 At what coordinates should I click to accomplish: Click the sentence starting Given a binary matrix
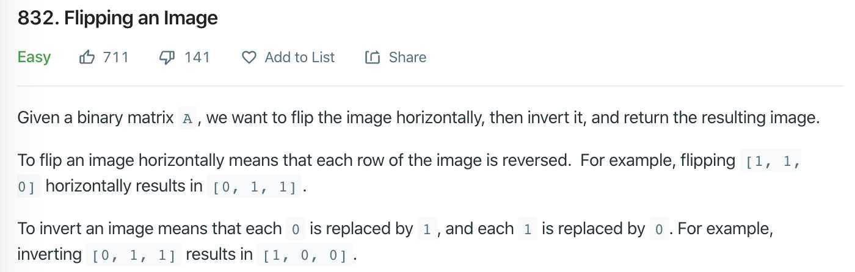pyautogui.click(x=418, y=118)
